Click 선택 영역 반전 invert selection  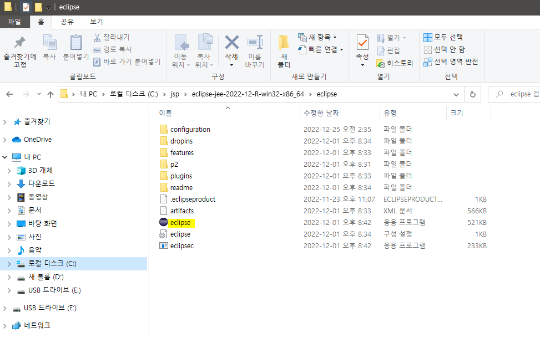click(x=451, y=62)
